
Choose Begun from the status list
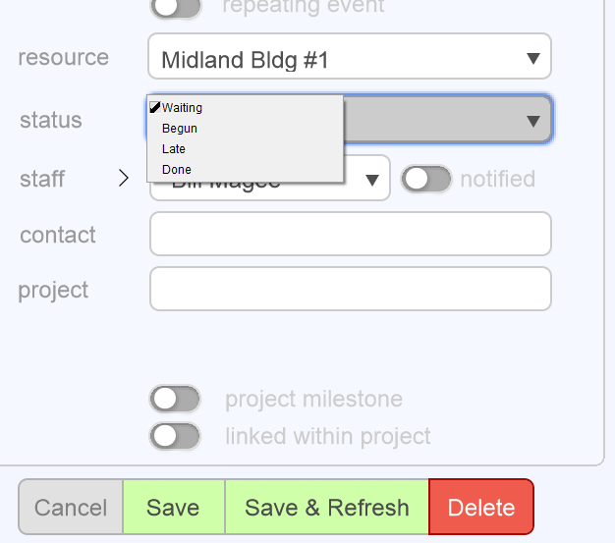(180, 129)
